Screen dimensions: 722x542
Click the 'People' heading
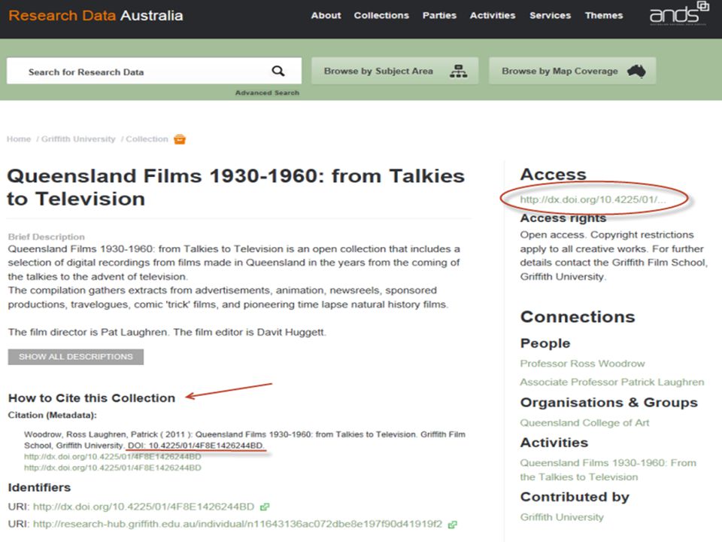click(545, 343)
